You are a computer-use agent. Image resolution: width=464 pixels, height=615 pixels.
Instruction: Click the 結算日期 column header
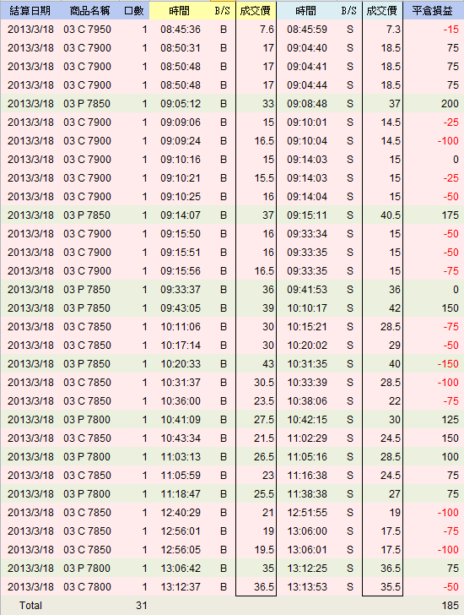pos(30,11)
